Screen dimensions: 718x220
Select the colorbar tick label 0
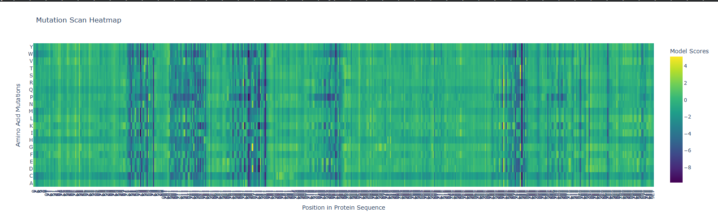[x=686, y=100]
